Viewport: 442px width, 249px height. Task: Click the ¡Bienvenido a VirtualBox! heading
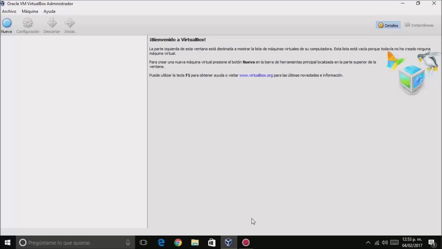click(x=177, y=40)
